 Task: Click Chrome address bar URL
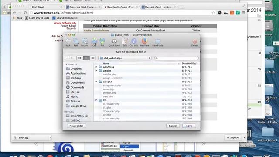click(63, 13)
